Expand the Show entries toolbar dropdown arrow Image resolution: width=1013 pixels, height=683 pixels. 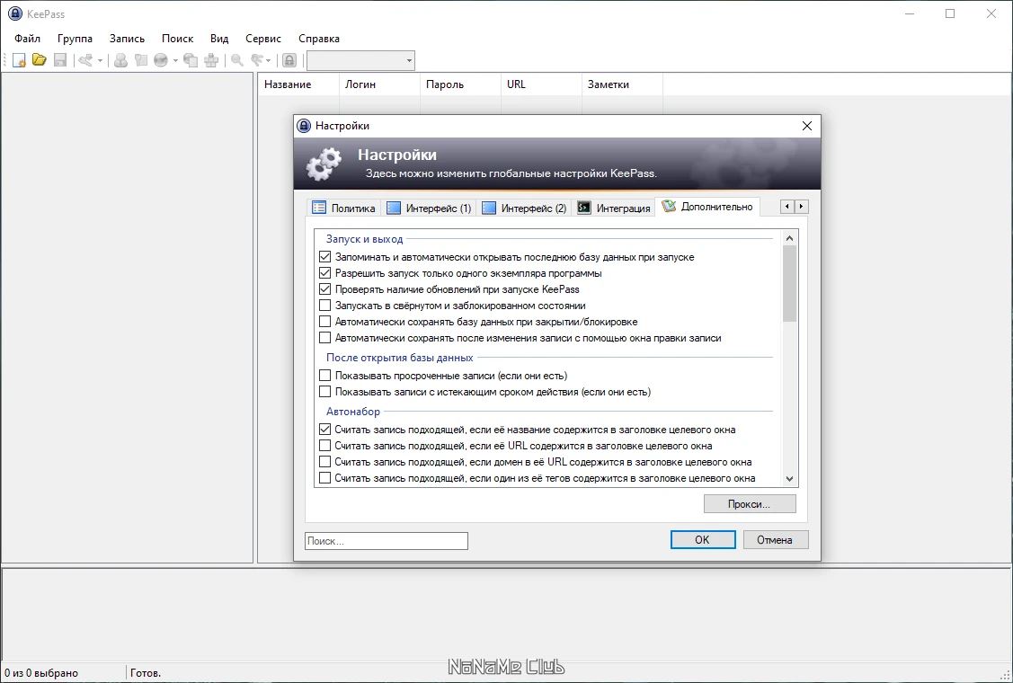pos(268,61)
